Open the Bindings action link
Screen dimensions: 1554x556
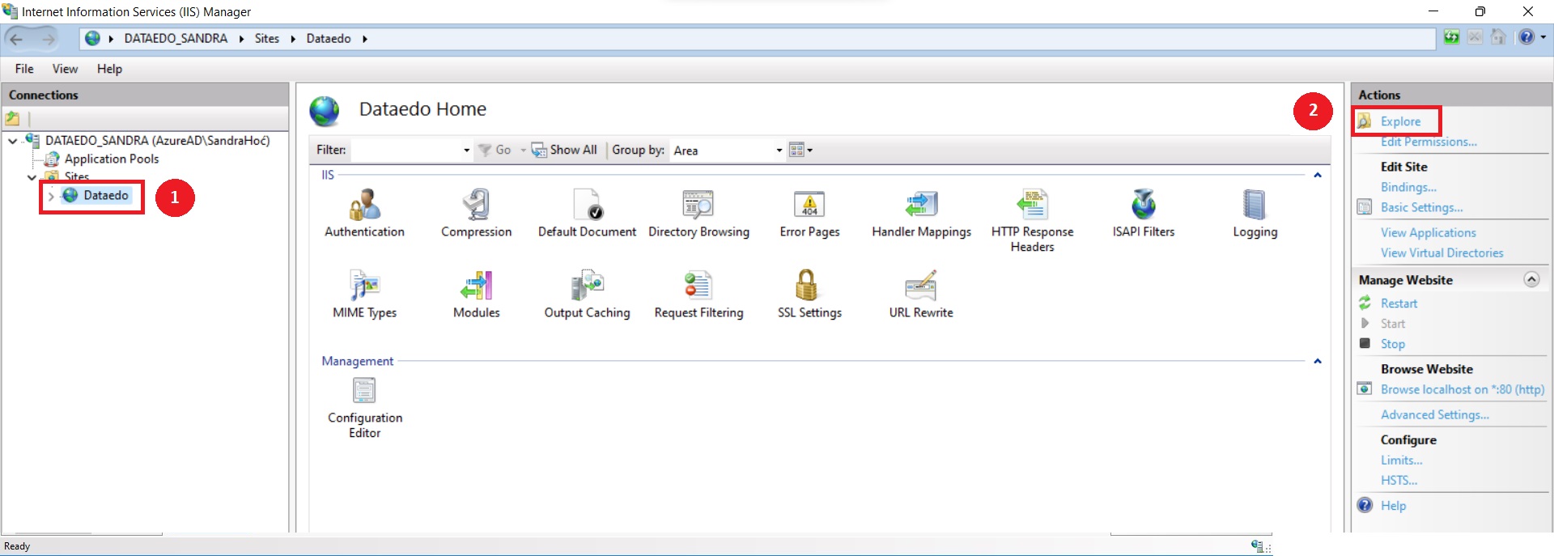1408,187
